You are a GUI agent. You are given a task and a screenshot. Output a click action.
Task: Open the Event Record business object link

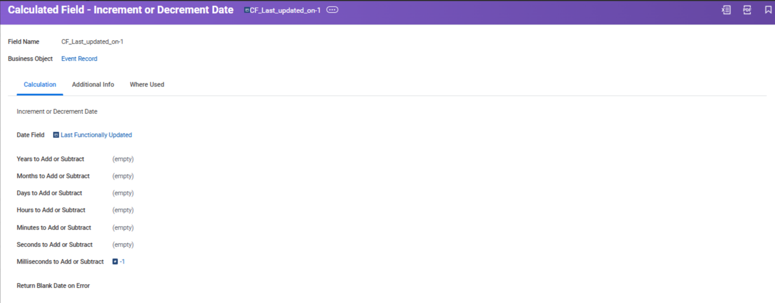[x=79, y=59]
